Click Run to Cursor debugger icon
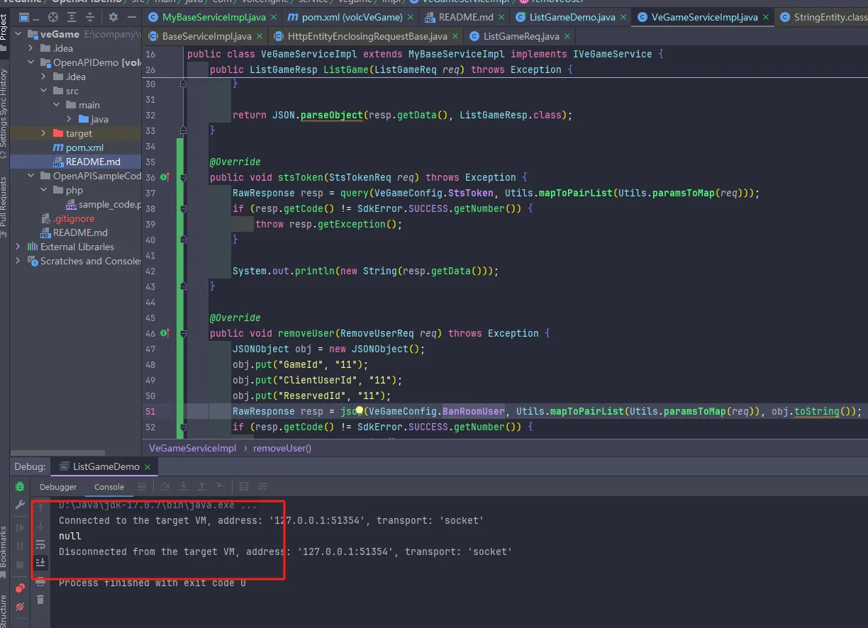This screenshot has height=628, width=868. point(221,487)
